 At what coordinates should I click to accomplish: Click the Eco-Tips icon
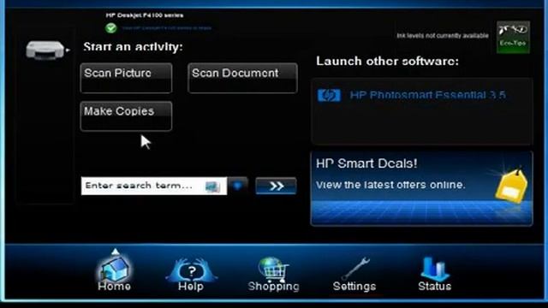[x=513, y=37]
